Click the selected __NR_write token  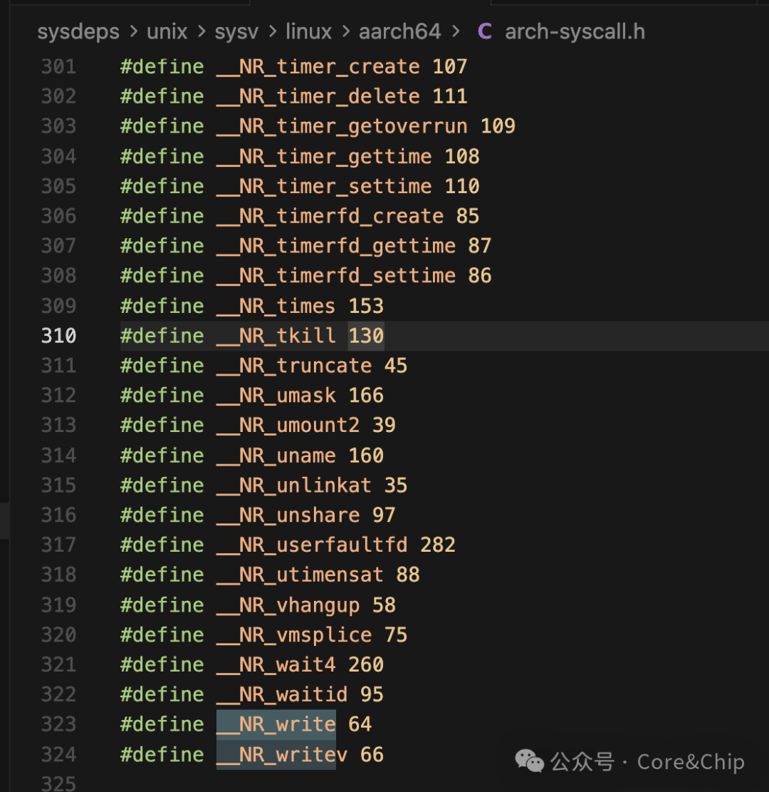pyautogui.click(x=276, y=724)
